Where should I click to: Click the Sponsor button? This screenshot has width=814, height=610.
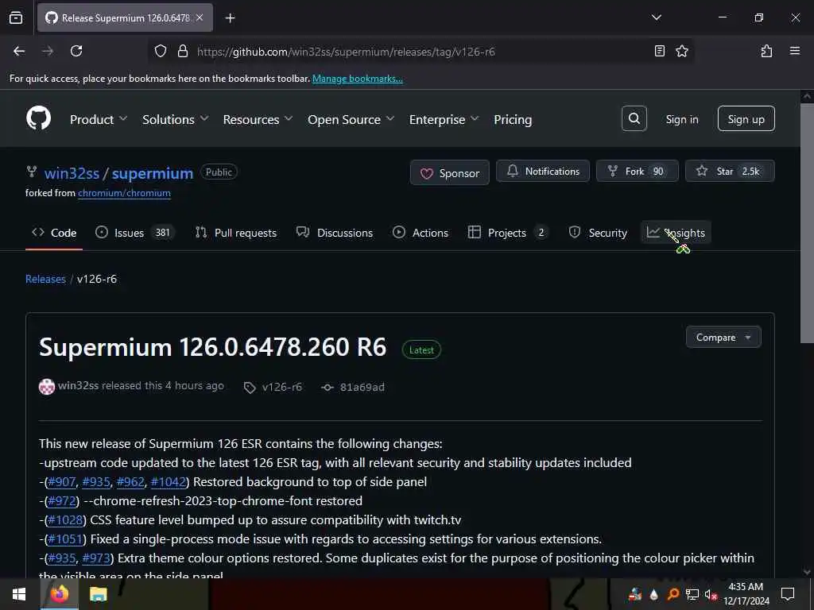(x=450, y=172)
